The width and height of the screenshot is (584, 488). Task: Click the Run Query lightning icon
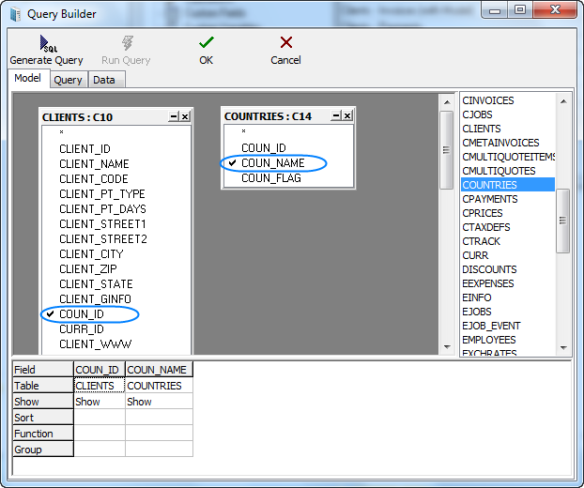(128, 43)
